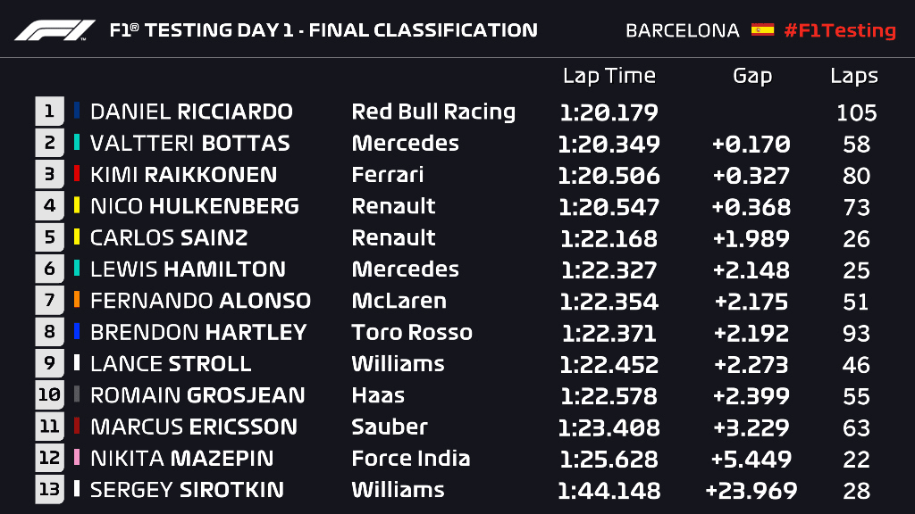Click Alonso's orange team color bar
The height and width of the screenshot is (514, 915).
[x=77, y=301]
